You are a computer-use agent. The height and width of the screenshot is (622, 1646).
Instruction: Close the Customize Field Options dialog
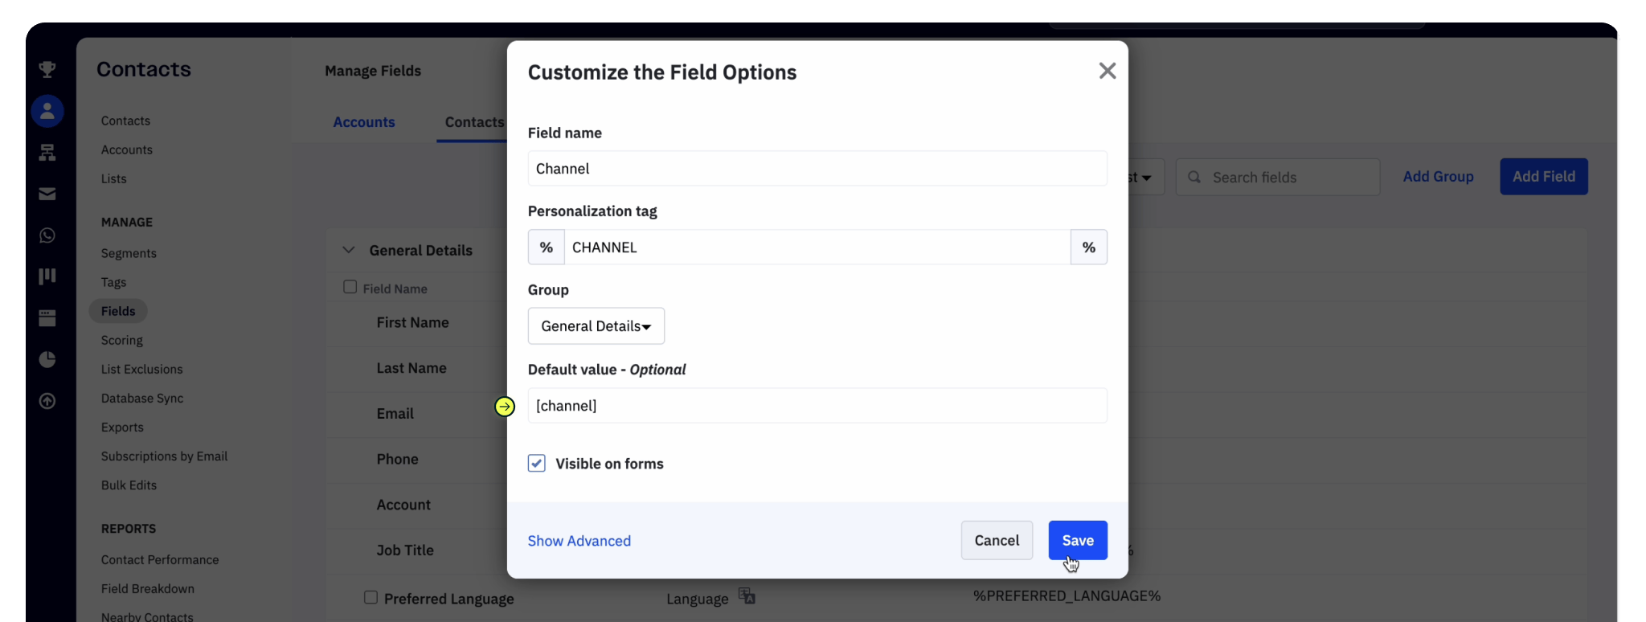[1107, 72]
